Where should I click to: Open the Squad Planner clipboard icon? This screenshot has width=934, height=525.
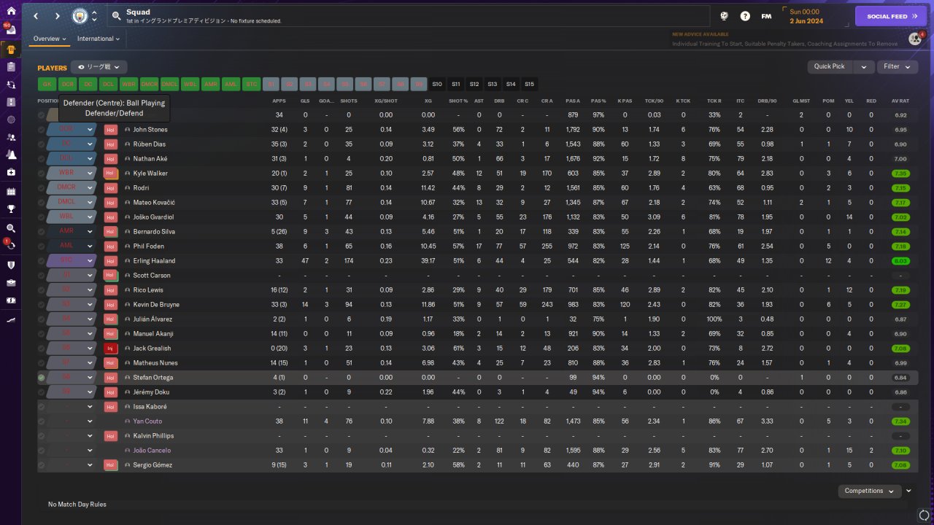pyautogui.click(x=10, y=66)
